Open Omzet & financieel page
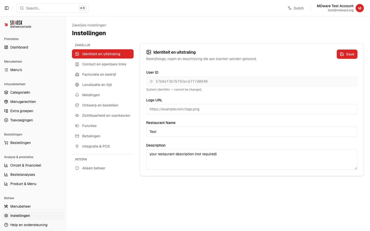 (x=33, y=165)
